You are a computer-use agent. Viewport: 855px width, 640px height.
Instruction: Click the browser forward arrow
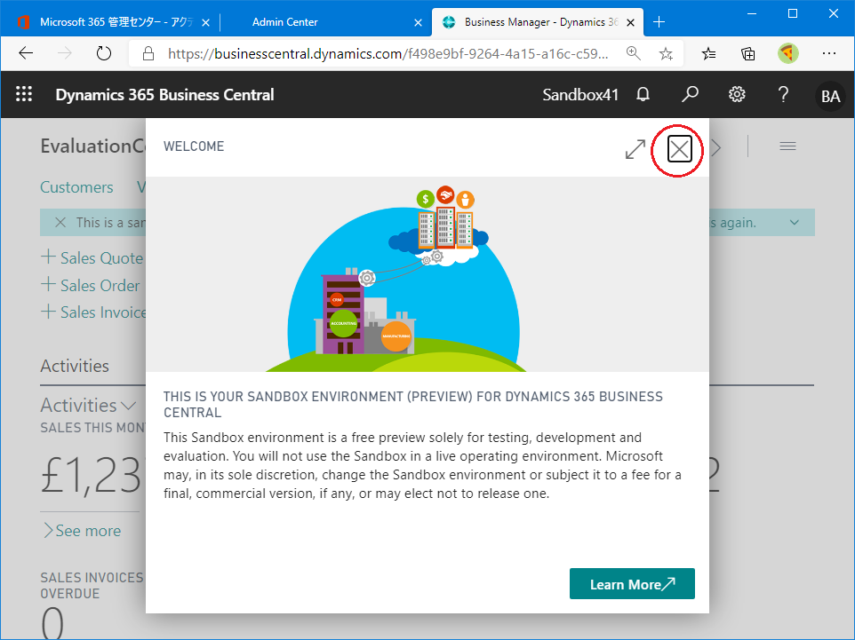[x=64, y=53]
